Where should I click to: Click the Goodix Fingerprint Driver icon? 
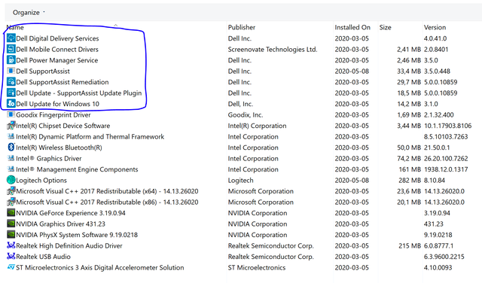coord(11,114)
